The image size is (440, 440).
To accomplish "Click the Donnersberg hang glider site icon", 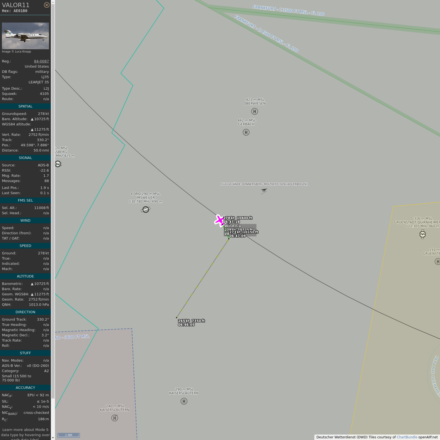I will (264, 191).
